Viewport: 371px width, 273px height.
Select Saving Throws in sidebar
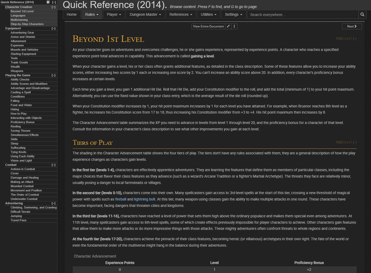tap(34, 131)
